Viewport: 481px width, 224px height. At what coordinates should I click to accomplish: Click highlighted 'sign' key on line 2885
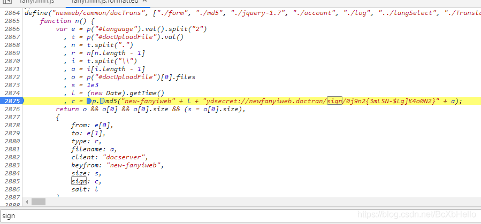pyautogui.click(x=79, y=181)
